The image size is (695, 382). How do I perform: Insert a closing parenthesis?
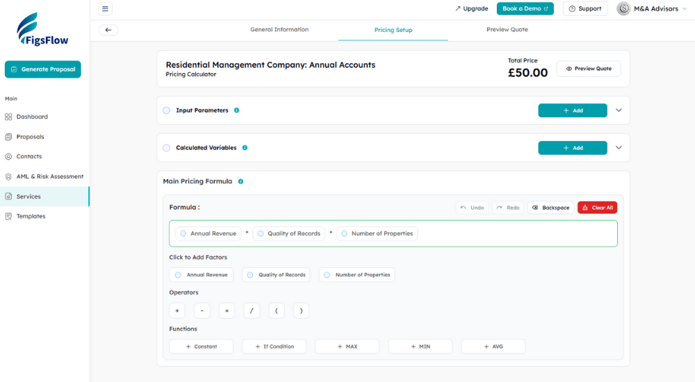pos(301,310)
